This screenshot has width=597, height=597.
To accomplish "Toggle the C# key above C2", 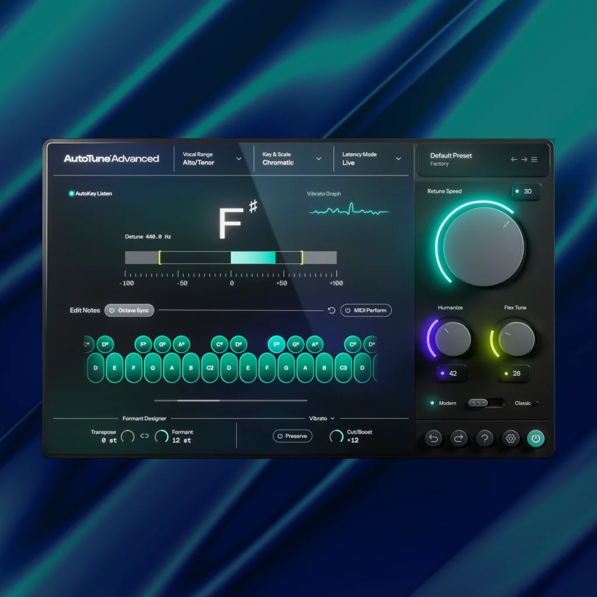I will (x=219, y=344).
